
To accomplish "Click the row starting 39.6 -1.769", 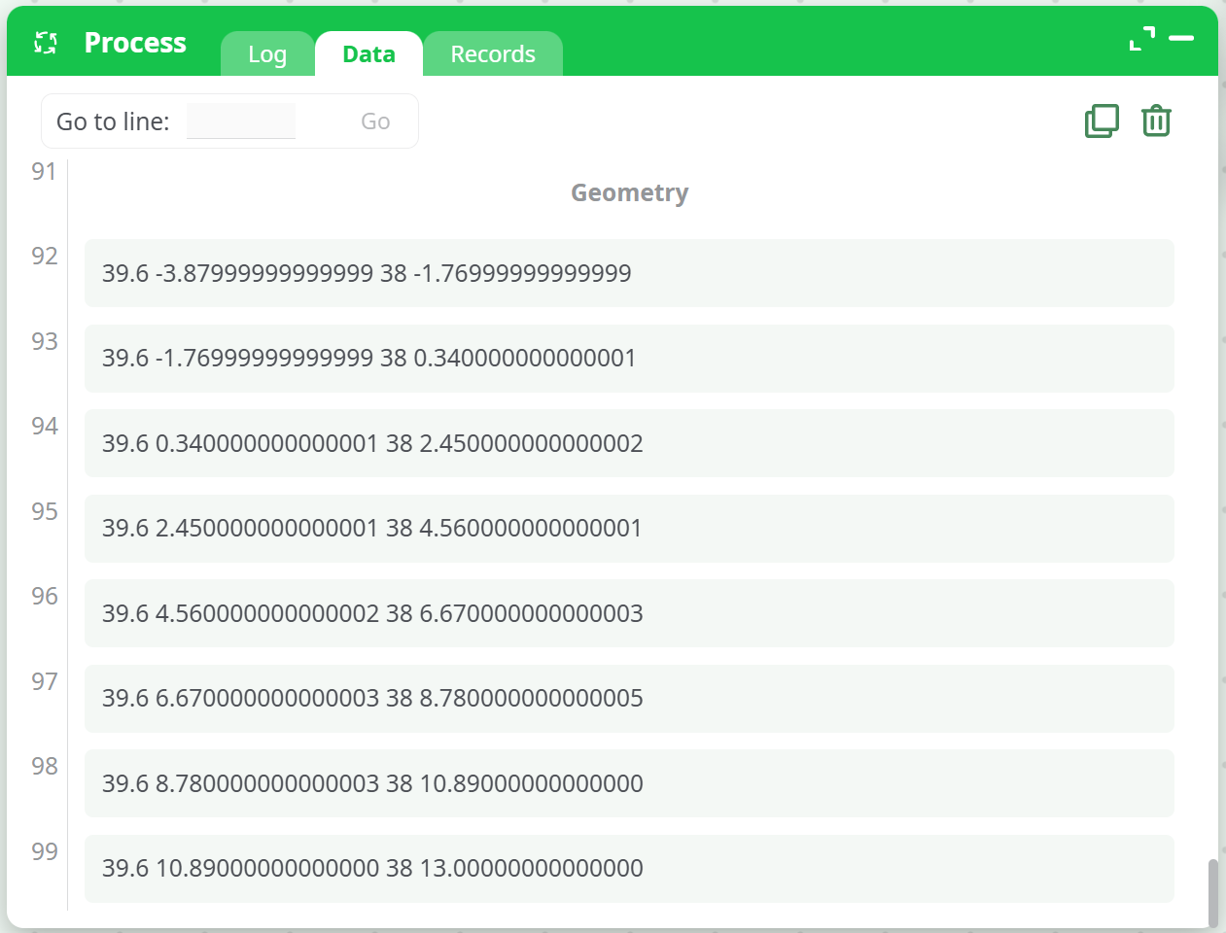I will [x=629, y=359].
